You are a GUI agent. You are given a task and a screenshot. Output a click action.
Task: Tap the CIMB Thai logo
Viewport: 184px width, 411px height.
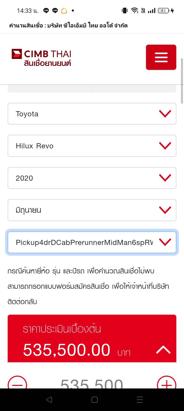point(41,57)
